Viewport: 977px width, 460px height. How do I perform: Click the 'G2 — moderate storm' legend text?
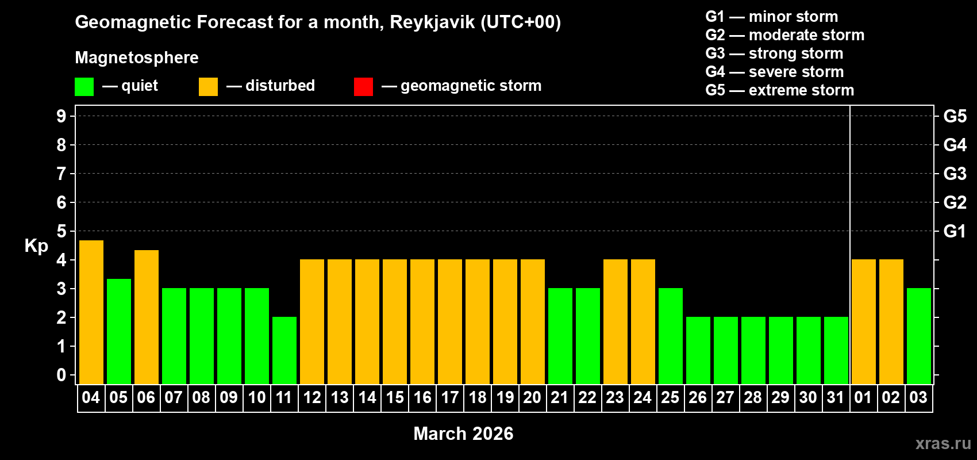[785, 35]
